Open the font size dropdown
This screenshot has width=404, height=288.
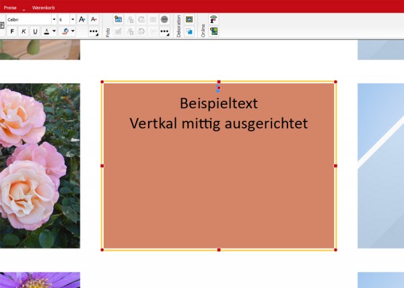(73, 19)
